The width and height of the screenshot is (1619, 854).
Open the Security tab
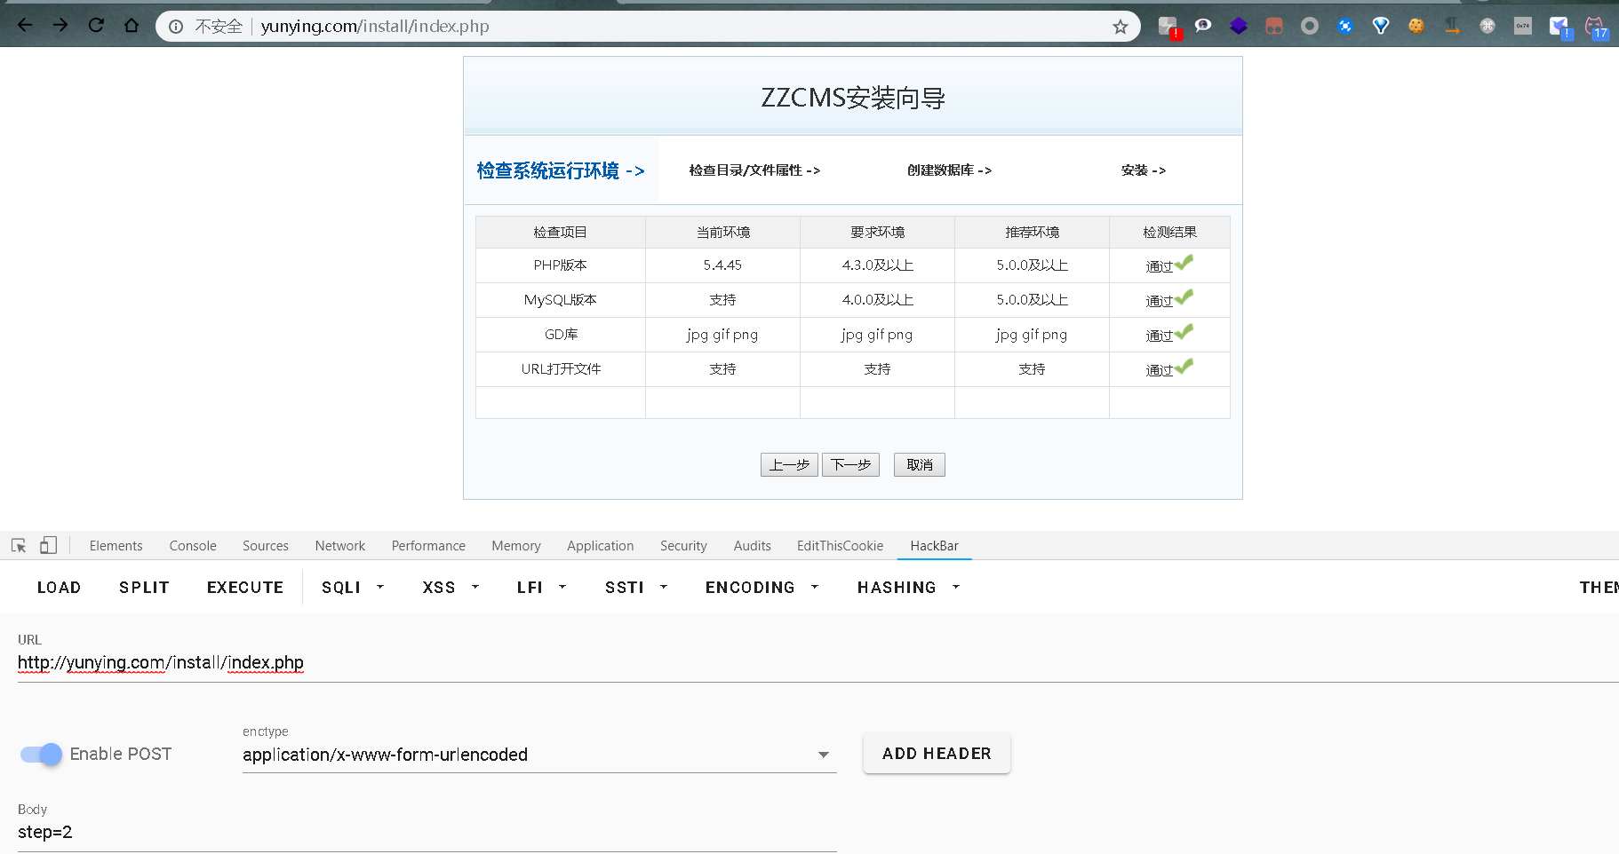click(683, 545)
